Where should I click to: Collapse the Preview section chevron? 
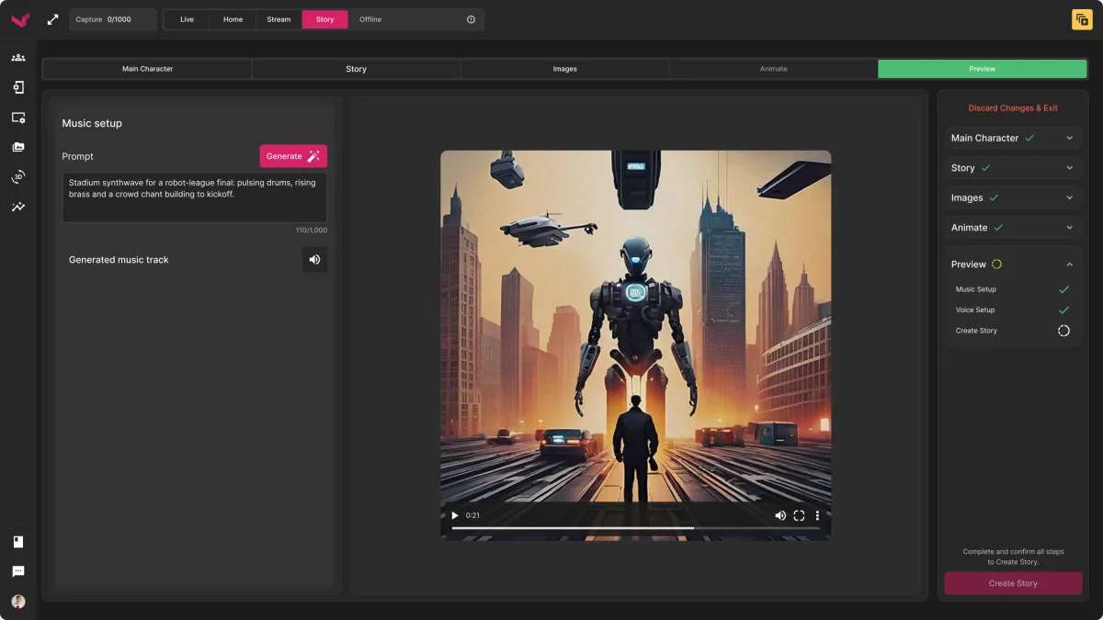[x=1070, y=265]
